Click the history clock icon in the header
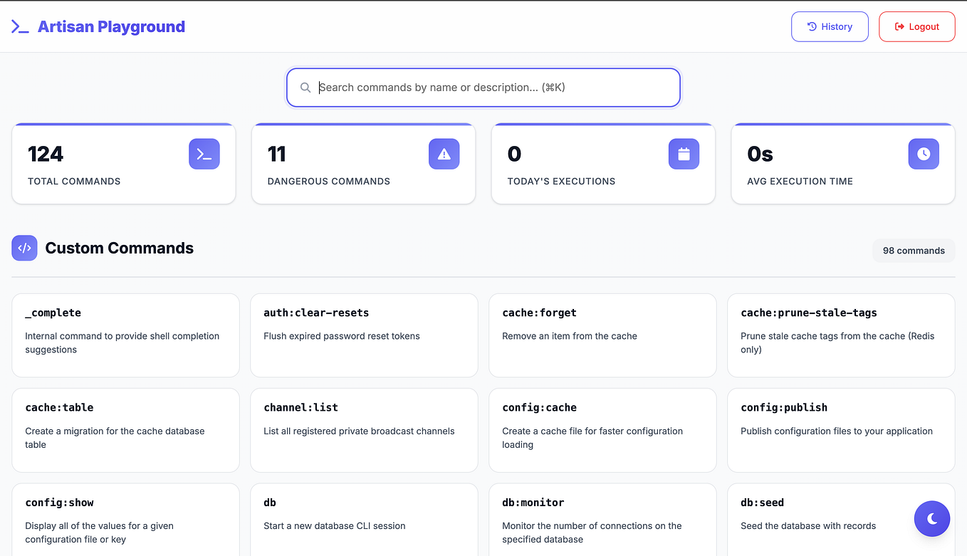967x556 pixels. [812, 26]
